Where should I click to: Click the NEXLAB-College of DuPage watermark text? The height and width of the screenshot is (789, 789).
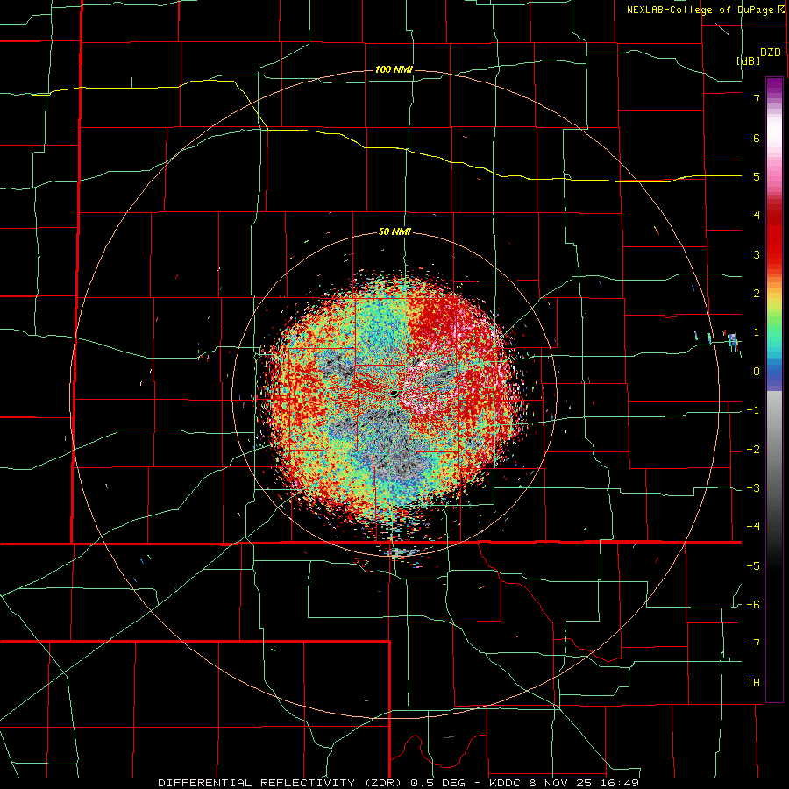(701, 10)
